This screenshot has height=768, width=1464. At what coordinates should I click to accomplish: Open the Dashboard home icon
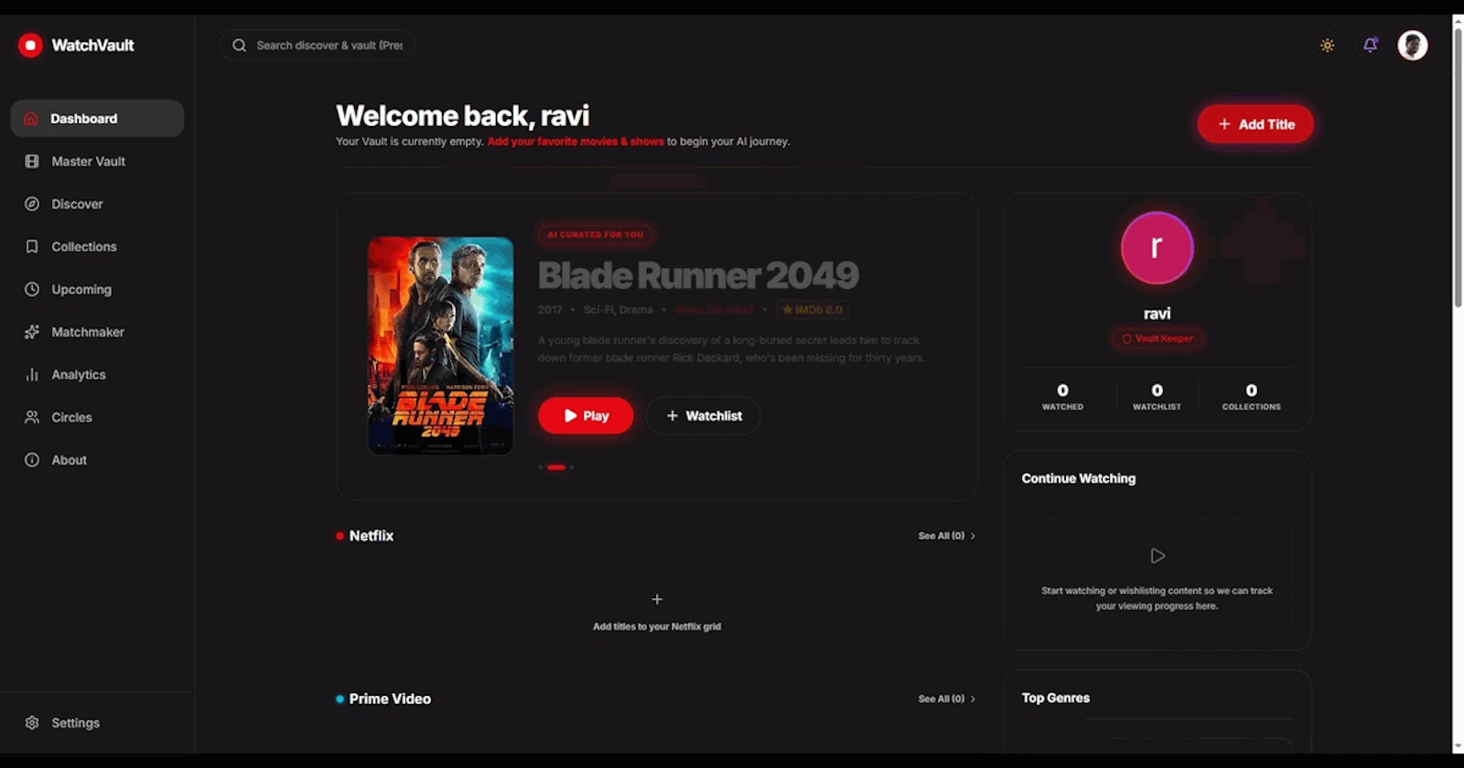click(x=31, y=119)
